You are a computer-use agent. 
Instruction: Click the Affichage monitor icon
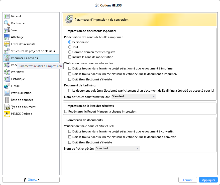(x=7, y=37)
